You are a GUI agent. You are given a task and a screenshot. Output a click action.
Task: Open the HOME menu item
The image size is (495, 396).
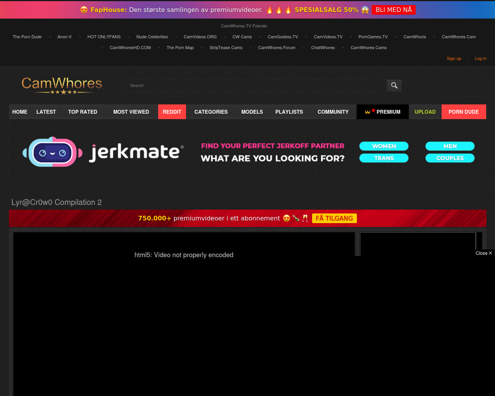(20, 112)
